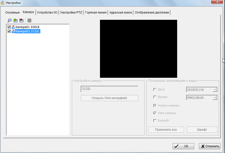
Task: Open the Горячая линия tab
Action: (x=95, y=13)
